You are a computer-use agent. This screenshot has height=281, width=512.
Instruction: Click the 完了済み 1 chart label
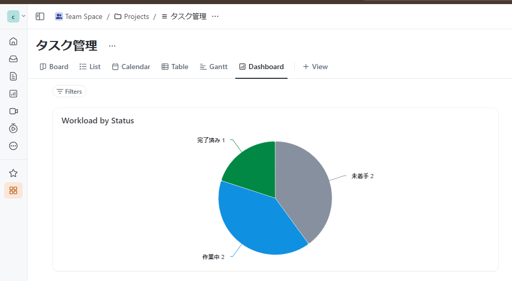211,140
